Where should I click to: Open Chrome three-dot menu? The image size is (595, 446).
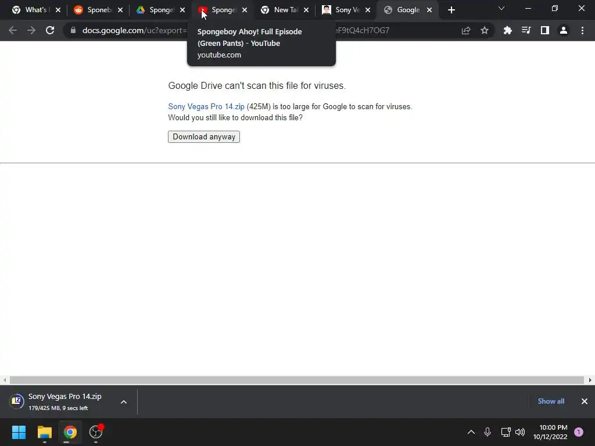point(582,30)
